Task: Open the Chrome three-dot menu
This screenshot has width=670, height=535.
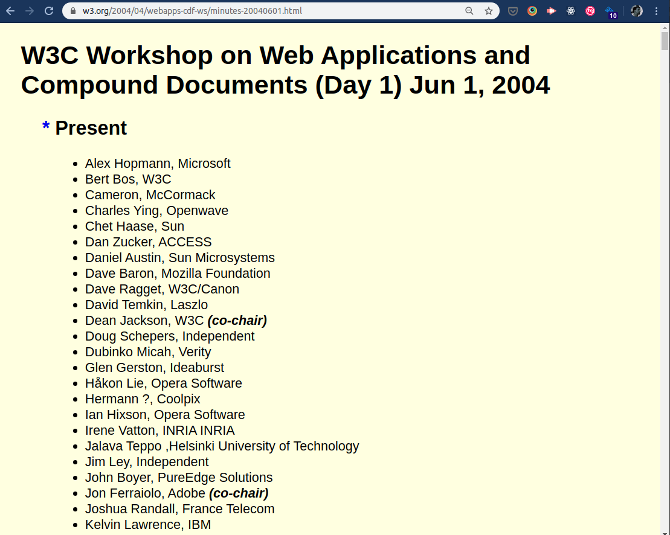Action: pyautogui.click(x=656, y=11)
